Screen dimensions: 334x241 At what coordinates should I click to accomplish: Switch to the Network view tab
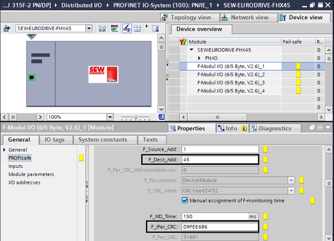tap(245, 17)
